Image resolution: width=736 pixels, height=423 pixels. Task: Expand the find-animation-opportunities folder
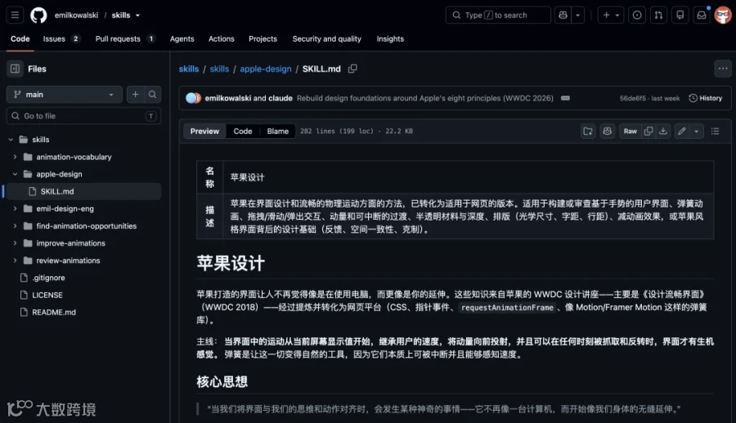(15, 226)
